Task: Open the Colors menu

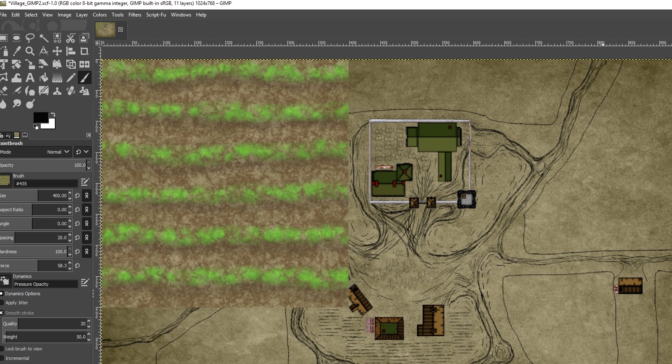Action: [100, 15]
